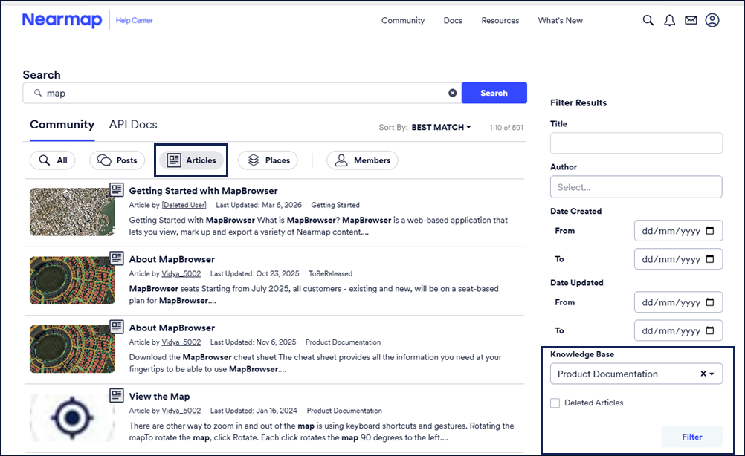Open the messages envelope icon

click(x=691, y=20)
